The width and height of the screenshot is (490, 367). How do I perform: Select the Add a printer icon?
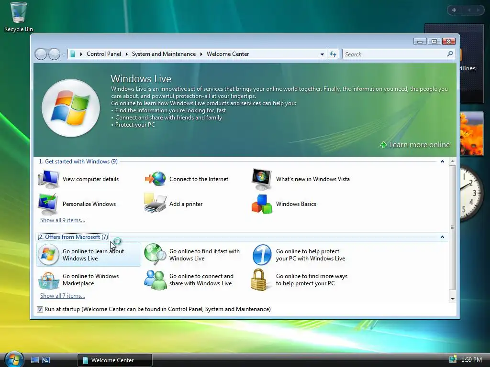click(x=155, y=203)
